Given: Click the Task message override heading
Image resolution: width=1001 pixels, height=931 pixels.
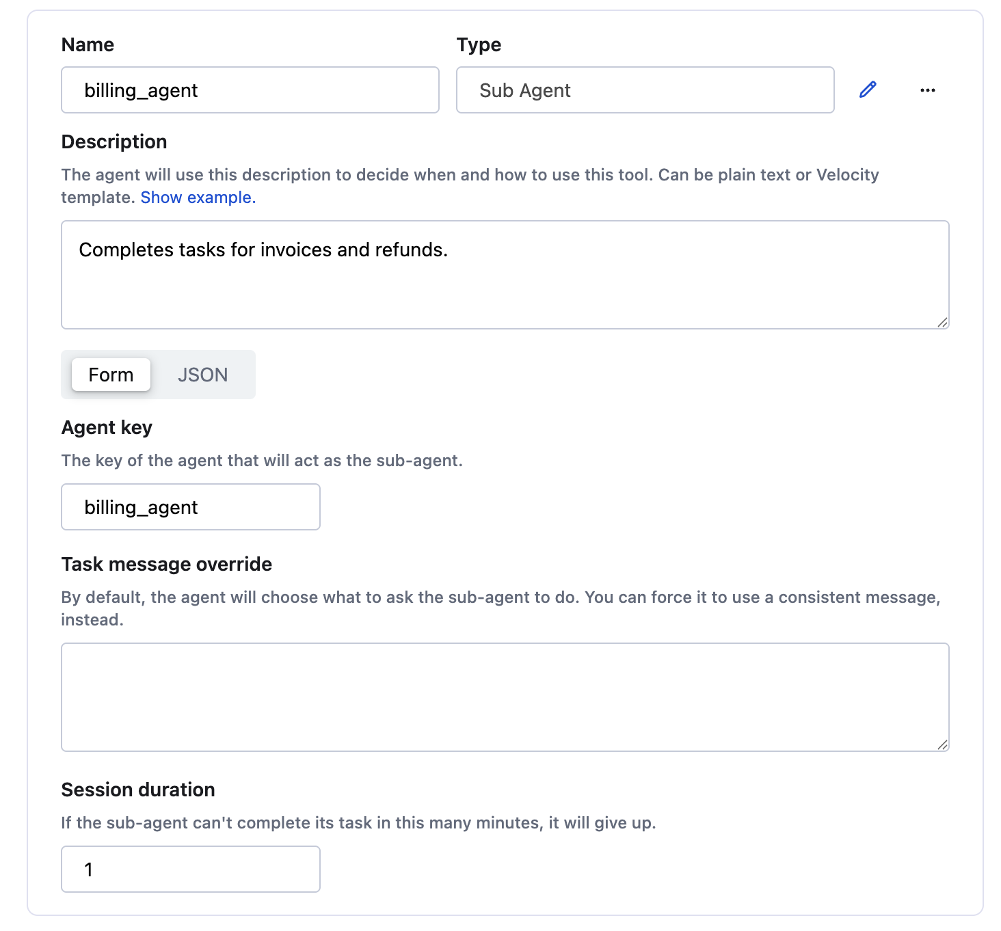Looking at the screenshot, I should click(x=166, y=564).
